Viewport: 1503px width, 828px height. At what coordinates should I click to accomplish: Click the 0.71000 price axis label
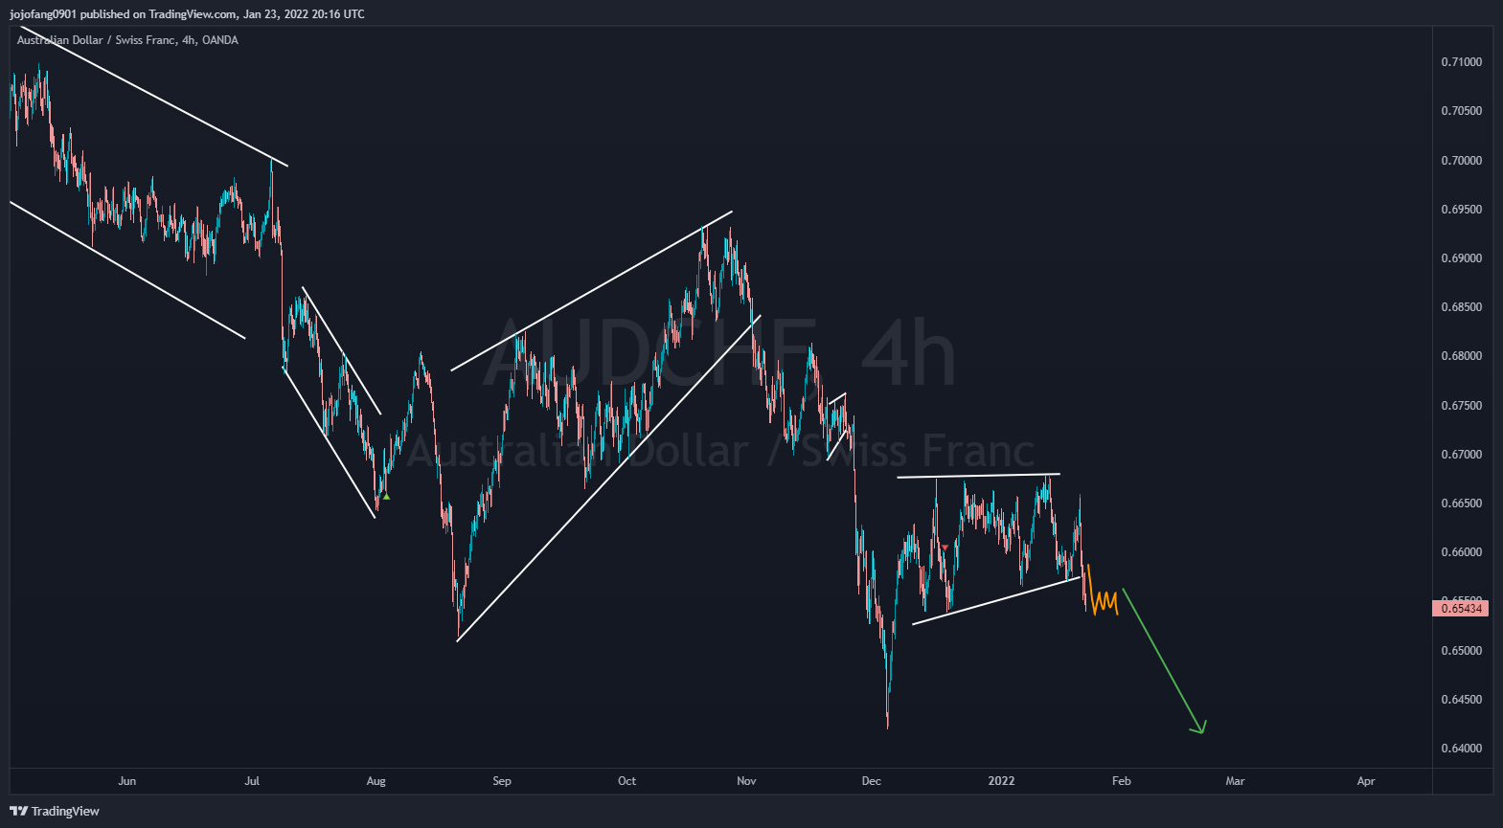click(x=1461, y=62)
